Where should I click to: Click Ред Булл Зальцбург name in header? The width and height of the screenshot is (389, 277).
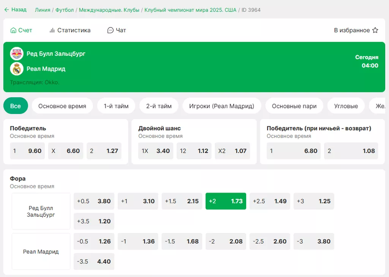(56, 54)
